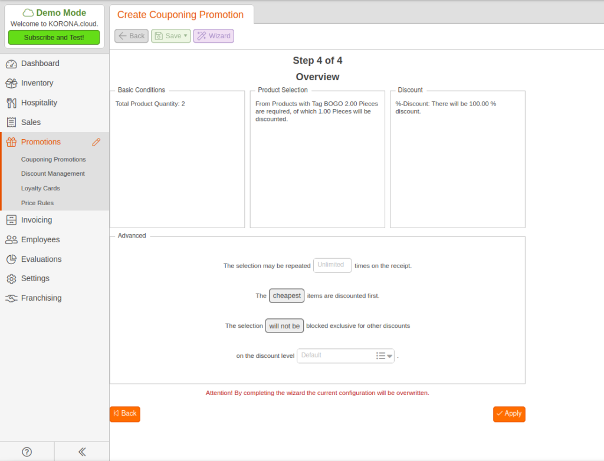Go to Discount Management submenu
This screenshot has width=604, height=461.
[52, 174]
